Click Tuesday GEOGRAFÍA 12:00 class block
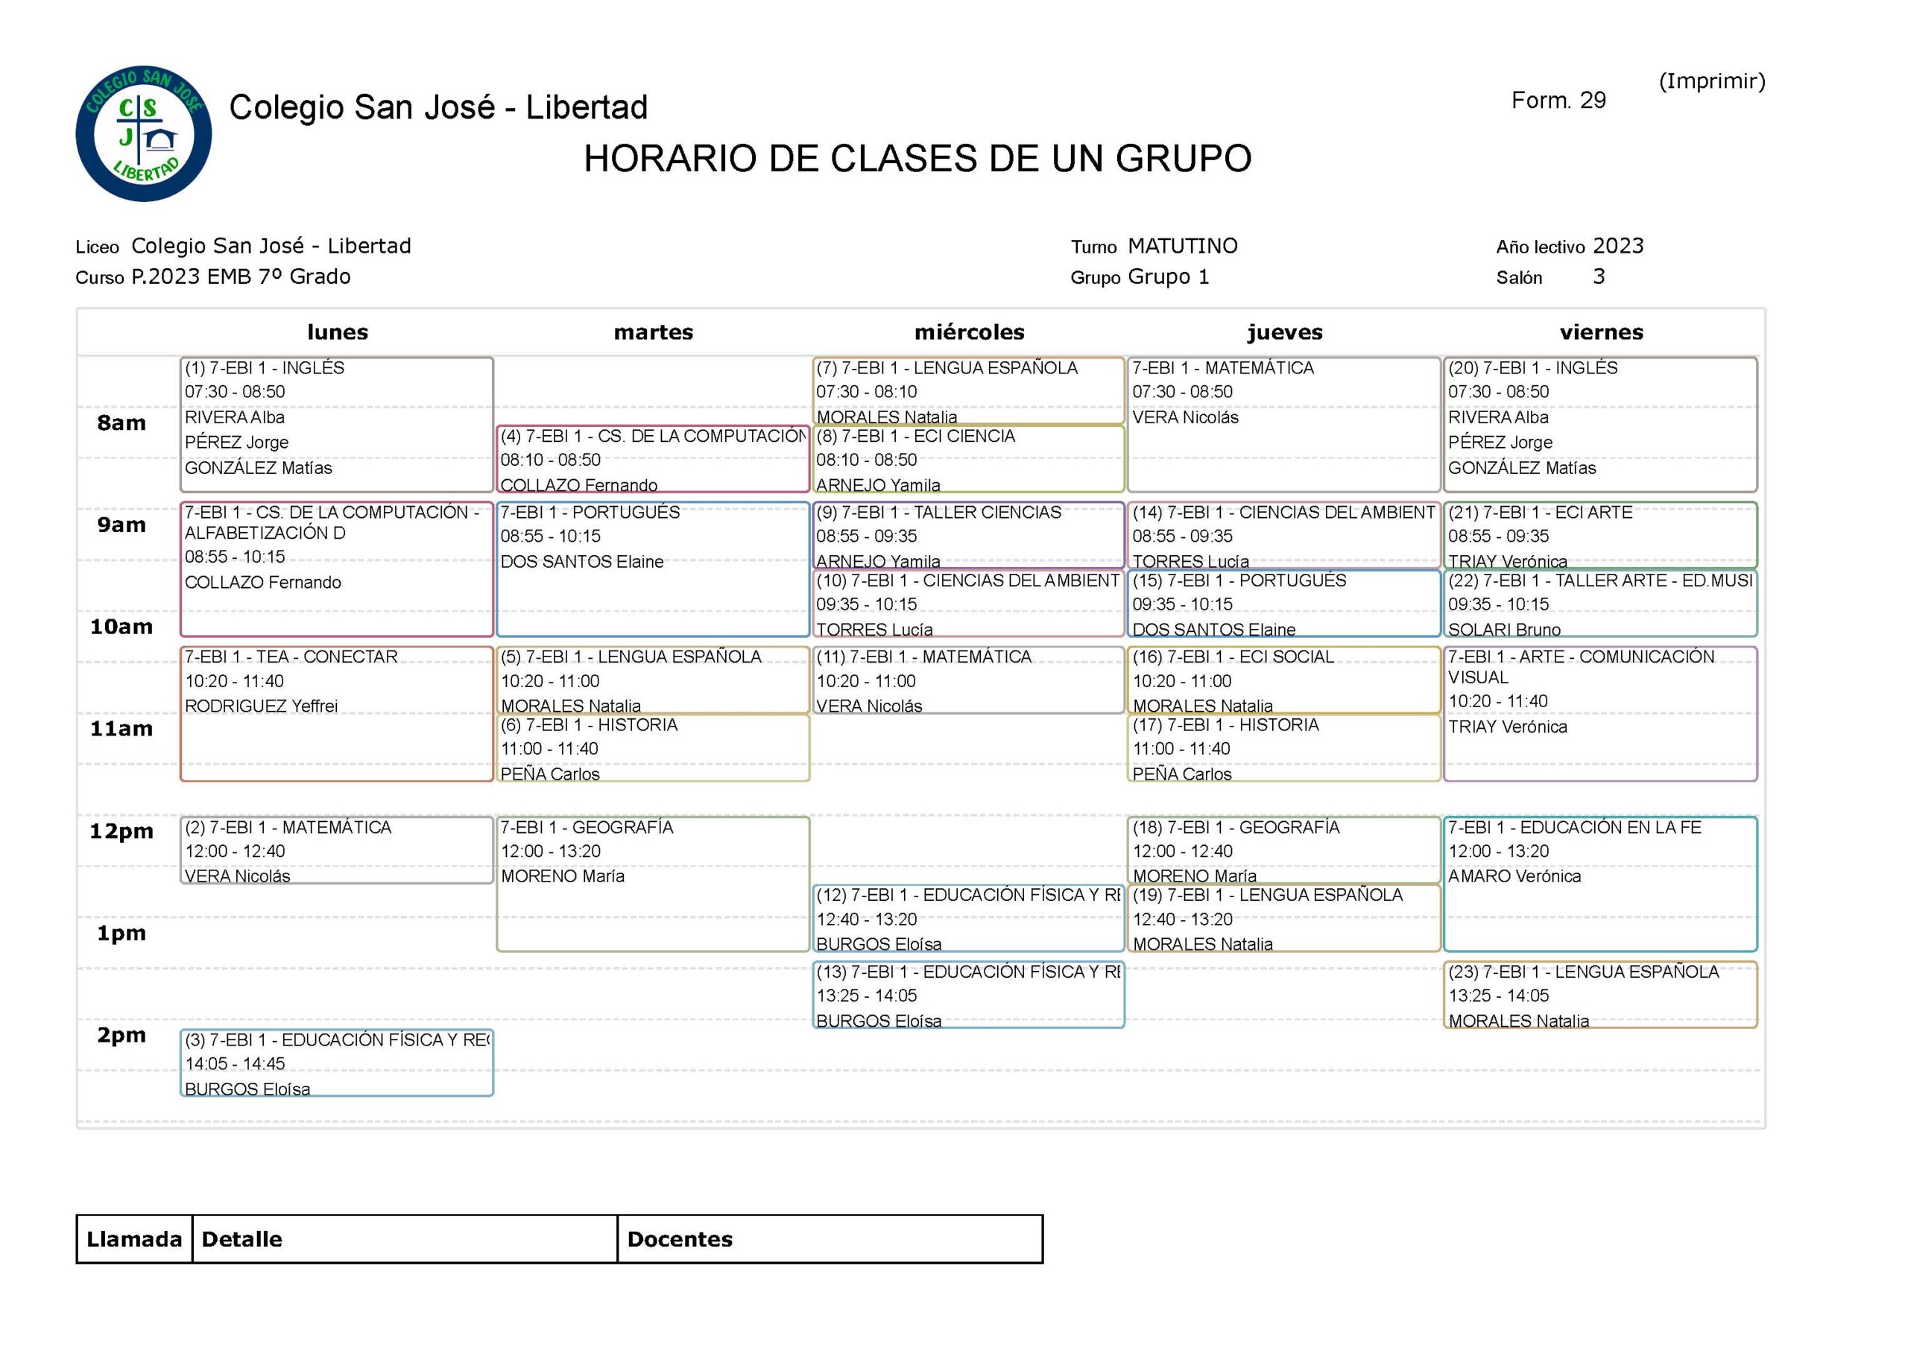 coord(652,884)
